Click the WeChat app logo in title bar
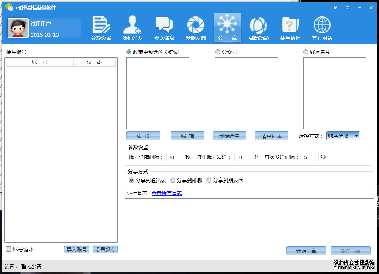Viewport: 379px width, 274px height. [x=9, y=7]
